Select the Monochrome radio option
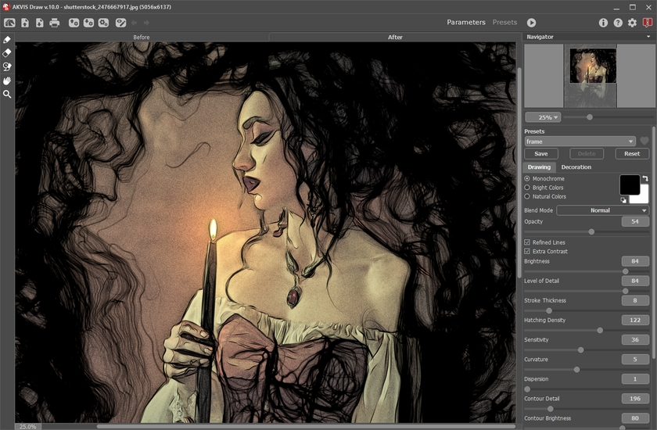Screen dimensions: 657x430 (x=527, y=179)
